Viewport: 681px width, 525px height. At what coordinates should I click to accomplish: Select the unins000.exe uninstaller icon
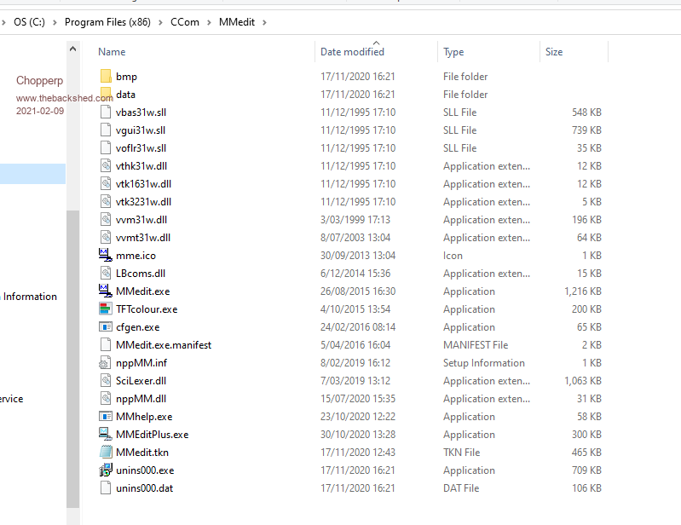pyautogui.click(x=106, y=470)
